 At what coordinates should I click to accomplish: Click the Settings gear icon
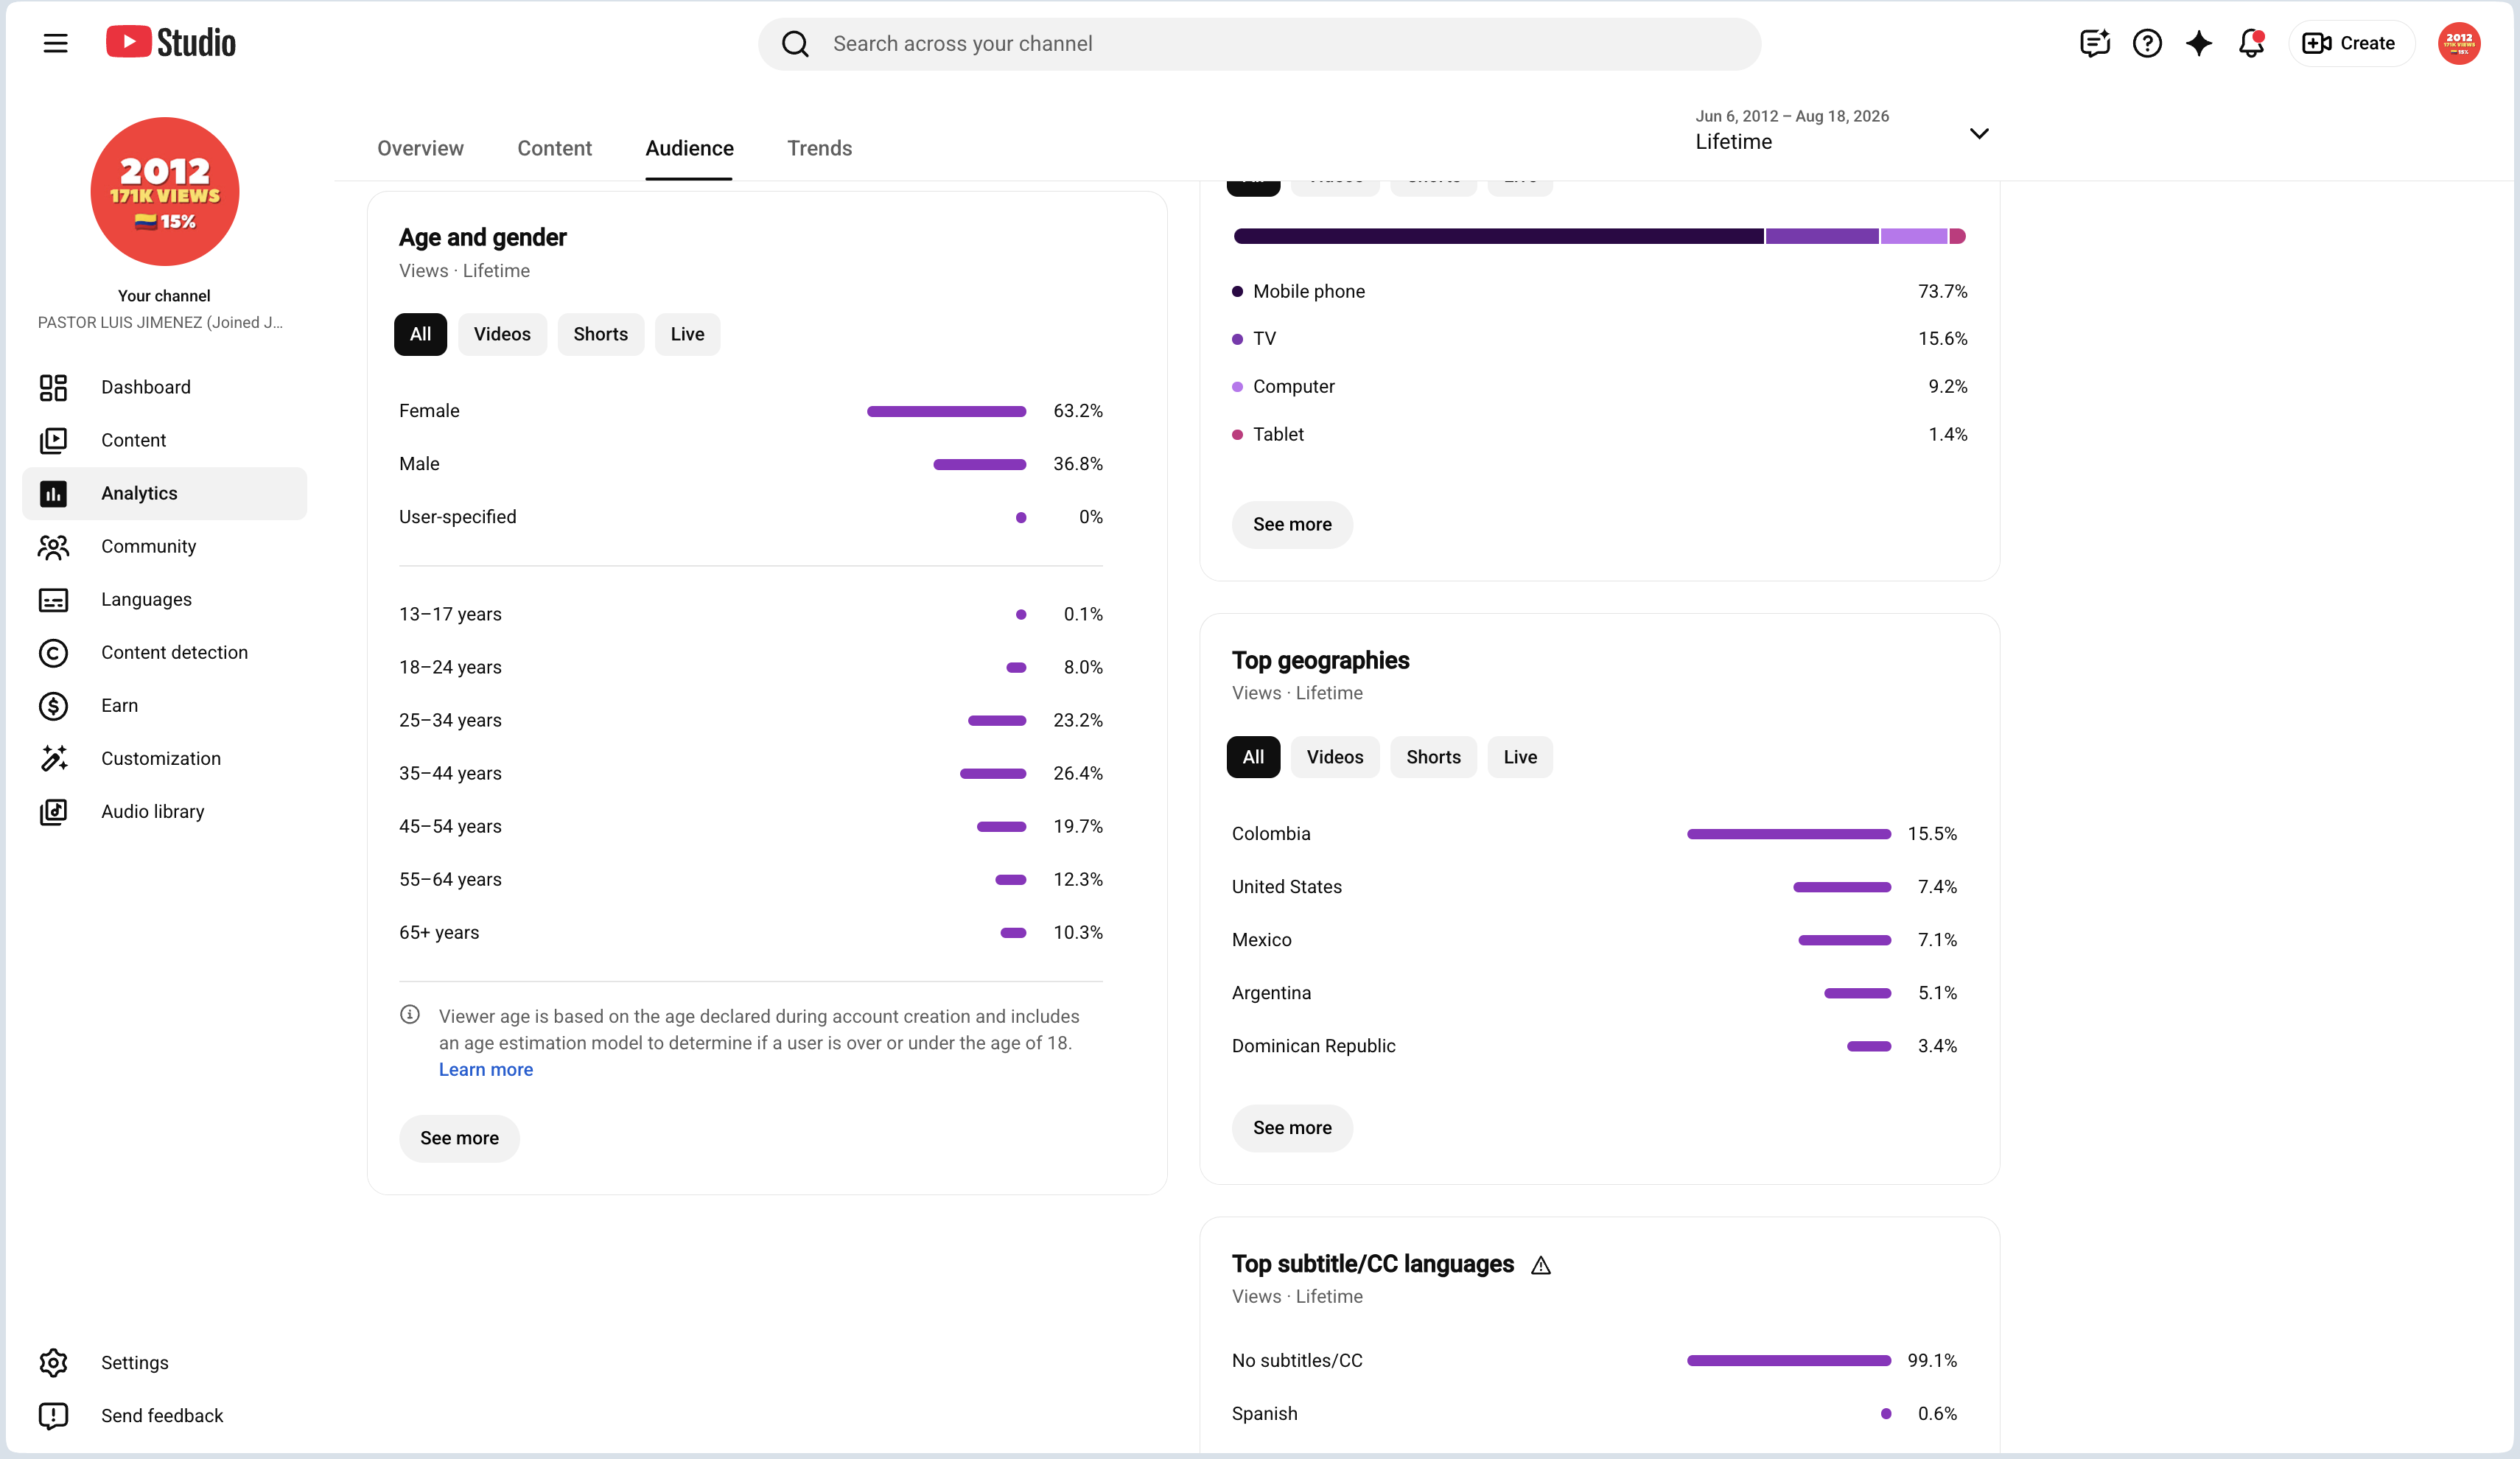(53, 1362)
